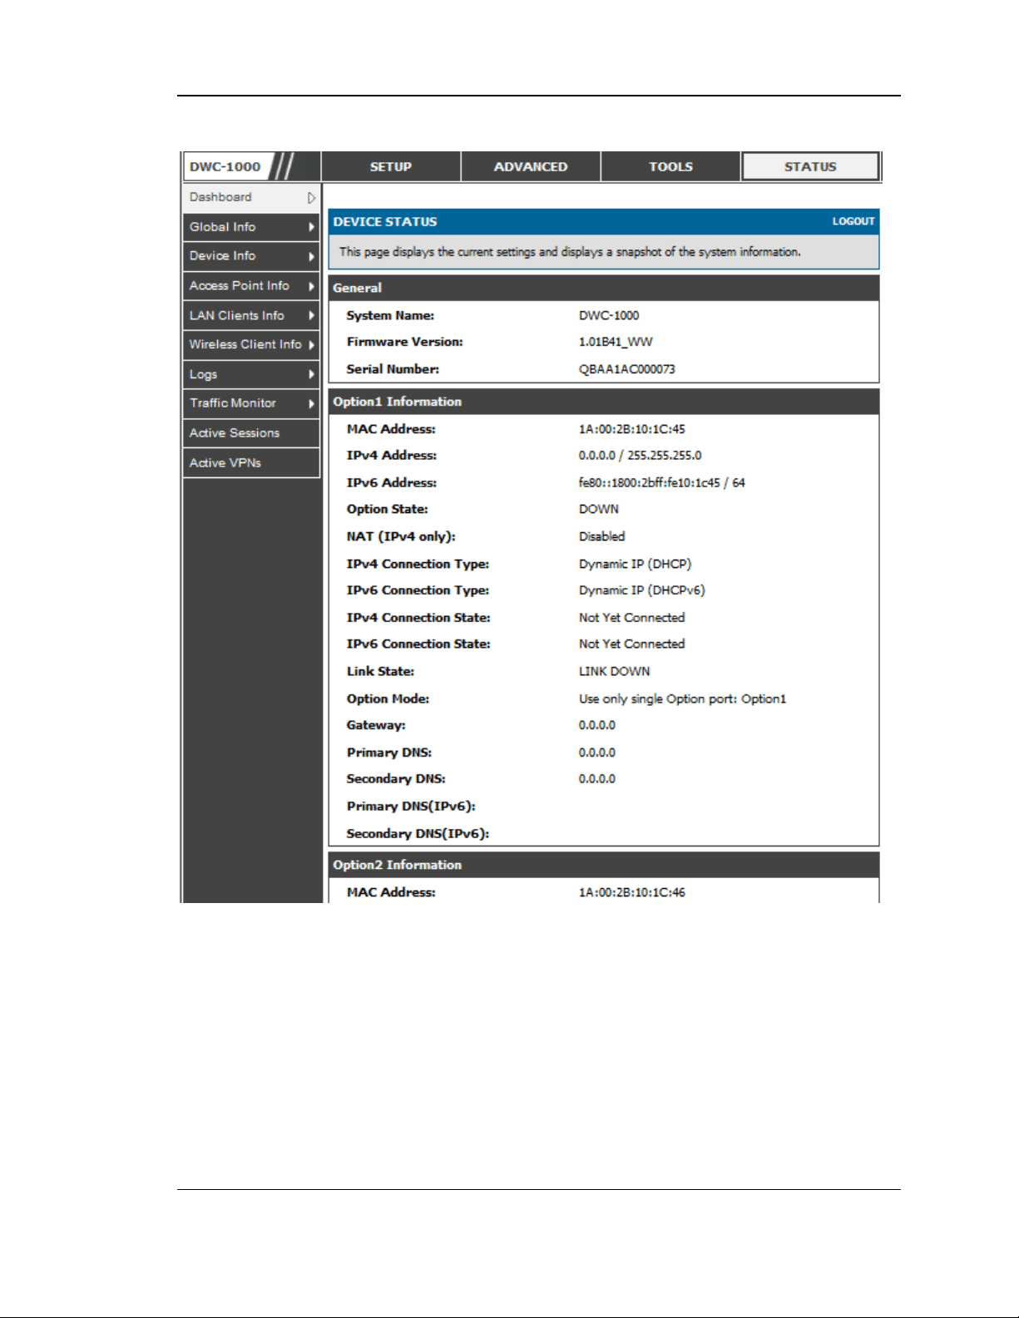Click Option State value DOWN

(599, 510)
